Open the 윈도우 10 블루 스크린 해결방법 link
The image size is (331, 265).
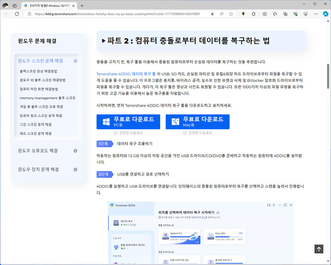tap(43, 80)
